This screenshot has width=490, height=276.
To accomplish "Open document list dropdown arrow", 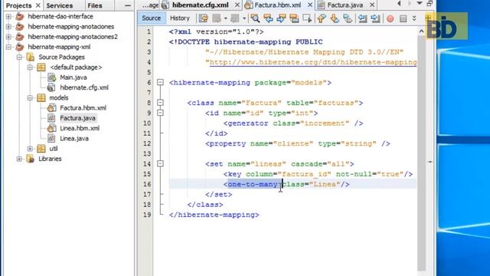I will [420, 3].
